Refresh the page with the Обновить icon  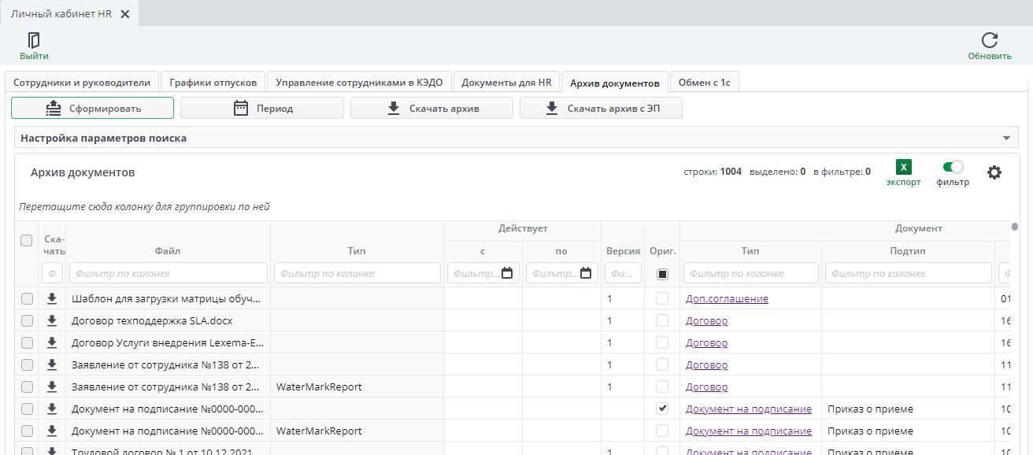point(990,40)
